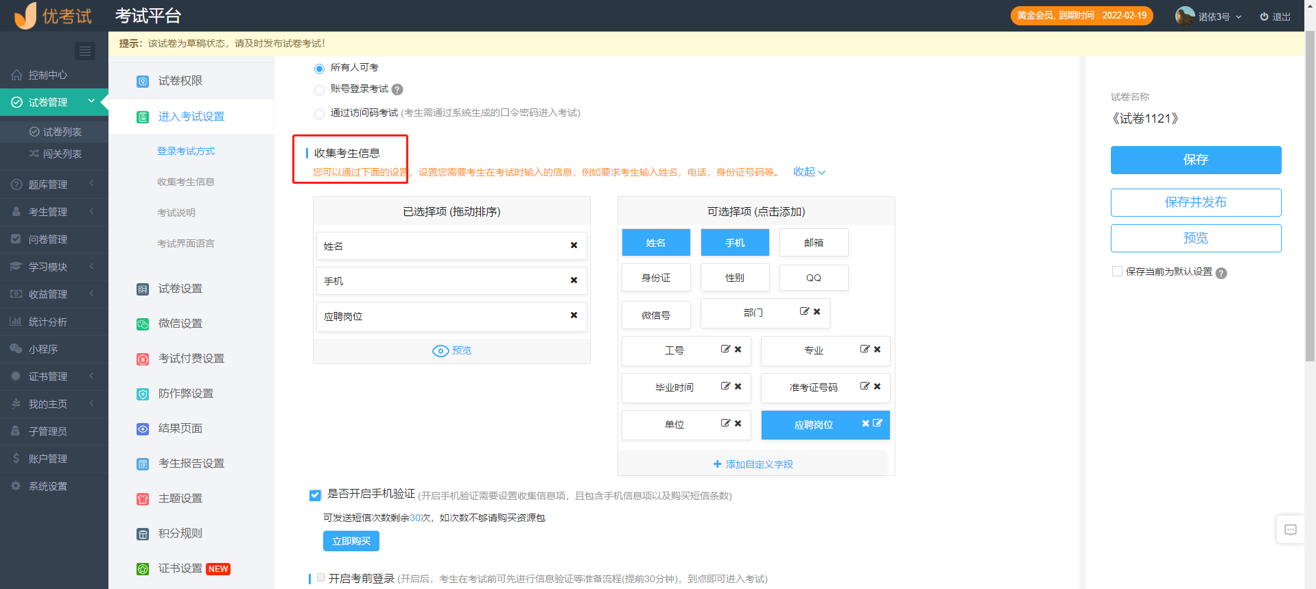Open 考试付费设置 settings tab
The height and width of the screenshot is (589, 1316).
(191, 359)
